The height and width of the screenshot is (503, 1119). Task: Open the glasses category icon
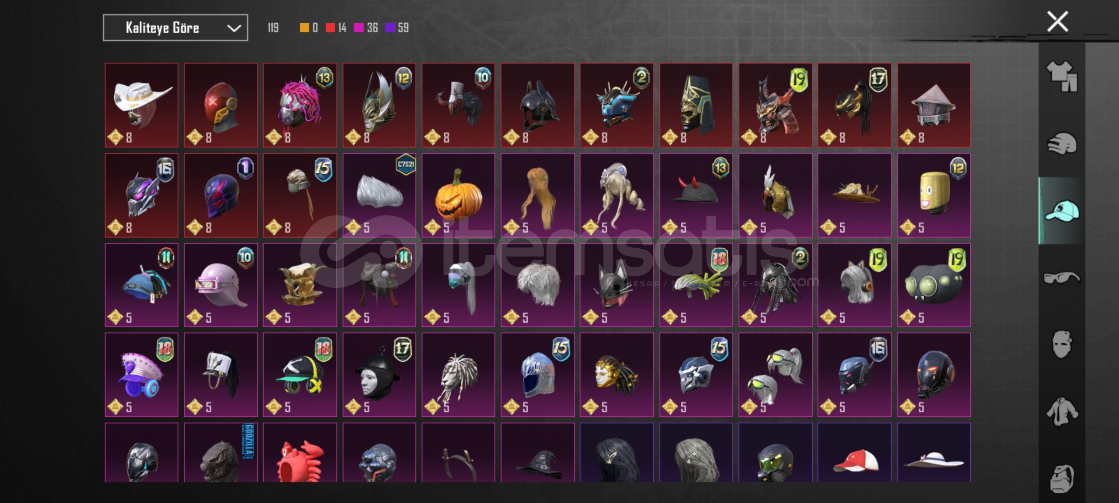click(1062, 278)
